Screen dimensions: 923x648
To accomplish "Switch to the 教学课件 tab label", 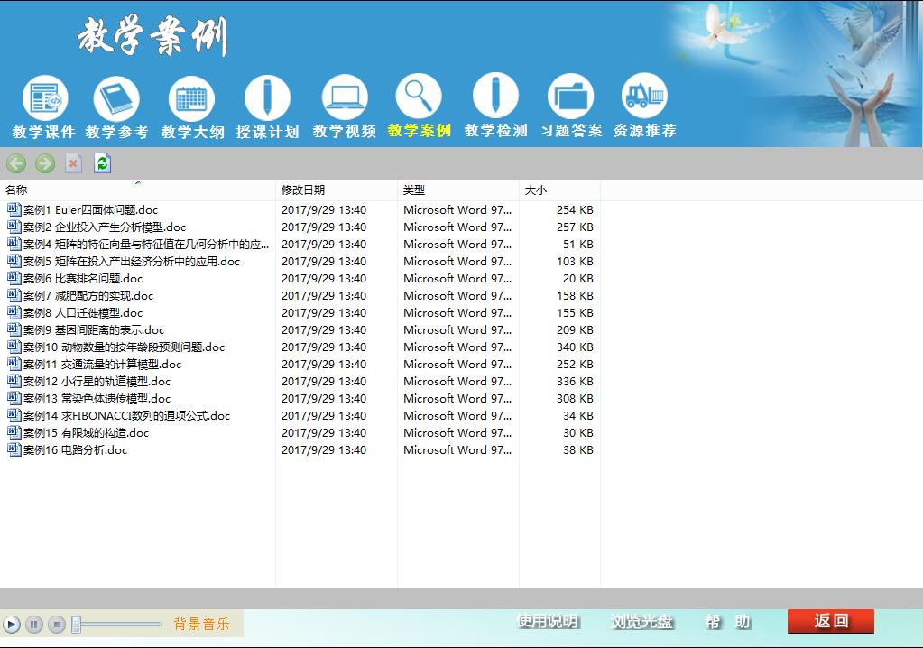I will point(43,132).
